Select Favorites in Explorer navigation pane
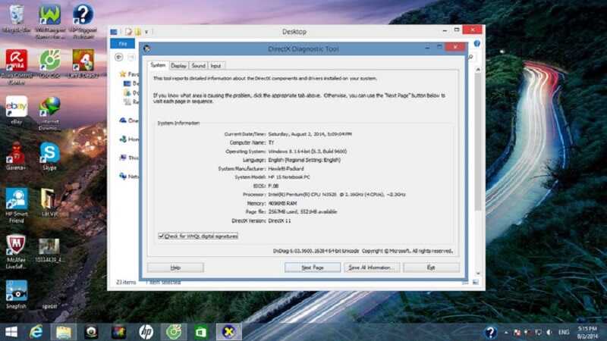 tap(129, 74)
